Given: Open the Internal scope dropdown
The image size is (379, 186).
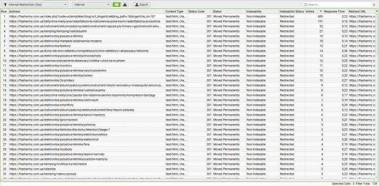Looking at the screenshot, I should coord(92,4).
